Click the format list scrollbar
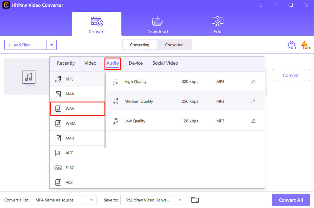The height and width of the screenshot is (208, 314). (105, 110)
